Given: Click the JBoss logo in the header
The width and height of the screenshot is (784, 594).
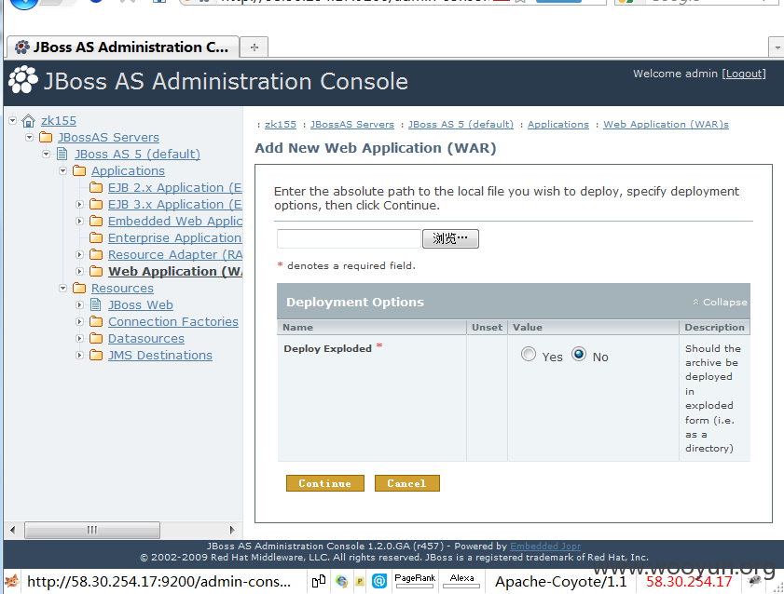Looking at the screenshot, I should tap(23, 80).
